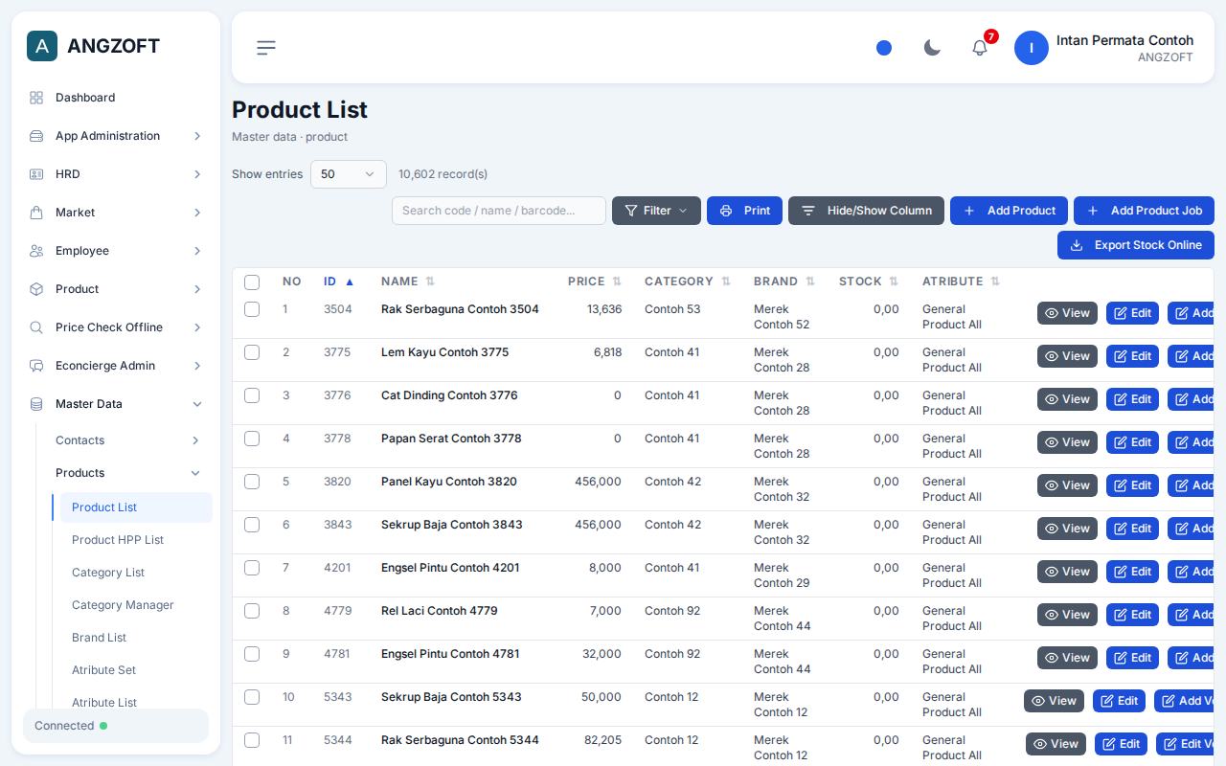Click the Price Check Offline search icon
This screenshot has width=1226, height=766.
36,327
